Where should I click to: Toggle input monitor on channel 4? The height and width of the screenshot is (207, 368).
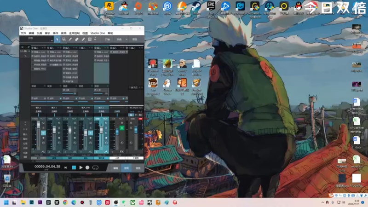(x=91, y=133)
